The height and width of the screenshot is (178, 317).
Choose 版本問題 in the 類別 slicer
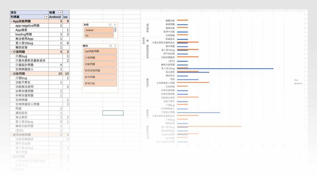[100, 77]
